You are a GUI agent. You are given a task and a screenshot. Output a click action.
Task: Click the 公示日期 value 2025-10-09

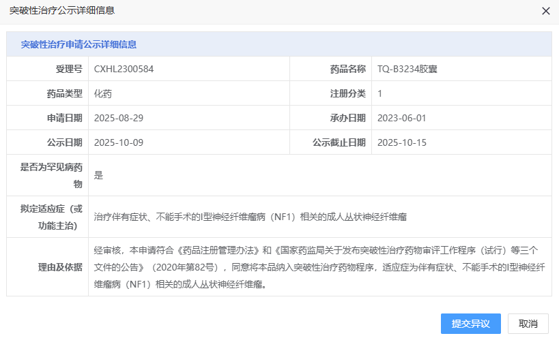click(x=118, y=142)
